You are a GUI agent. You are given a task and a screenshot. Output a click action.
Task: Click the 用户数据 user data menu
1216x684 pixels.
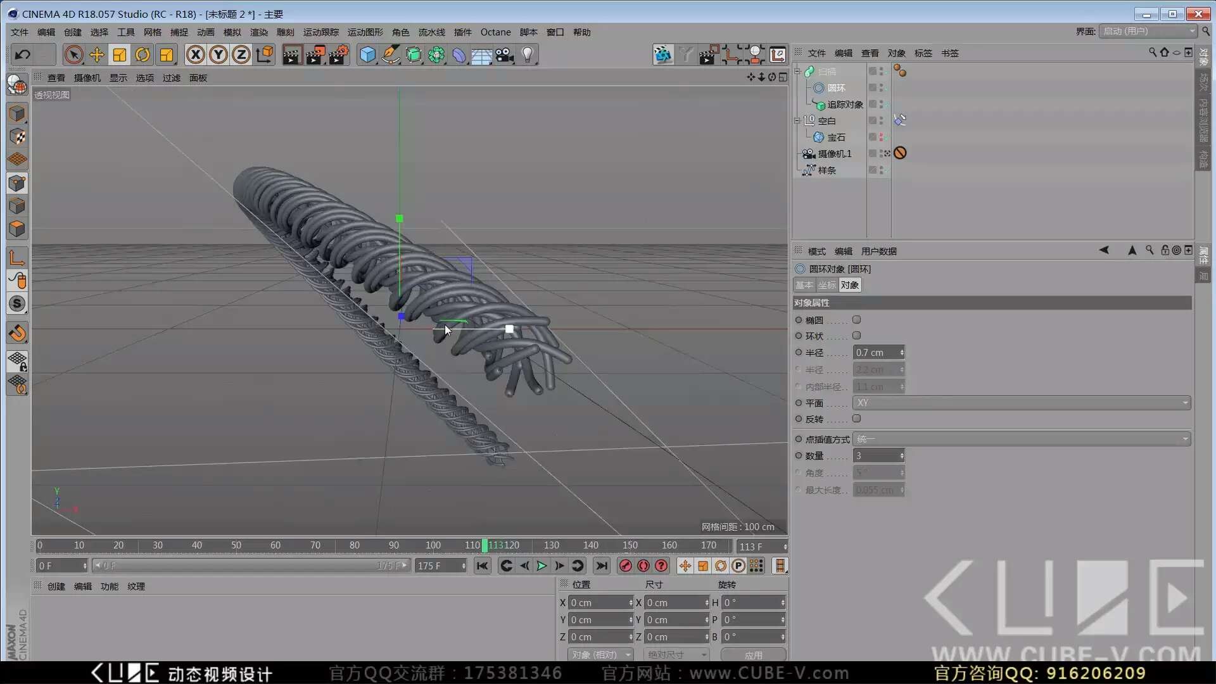click(x=878, y=251)
